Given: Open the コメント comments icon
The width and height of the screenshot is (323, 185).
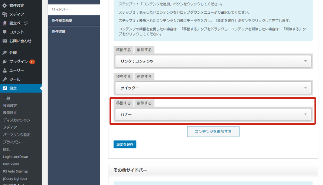Looking at the screenshot, I should (x=4, y=32).
